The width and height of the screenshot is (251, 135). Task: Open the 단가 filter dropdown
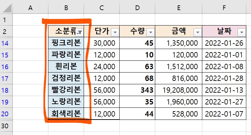[115, 33]
